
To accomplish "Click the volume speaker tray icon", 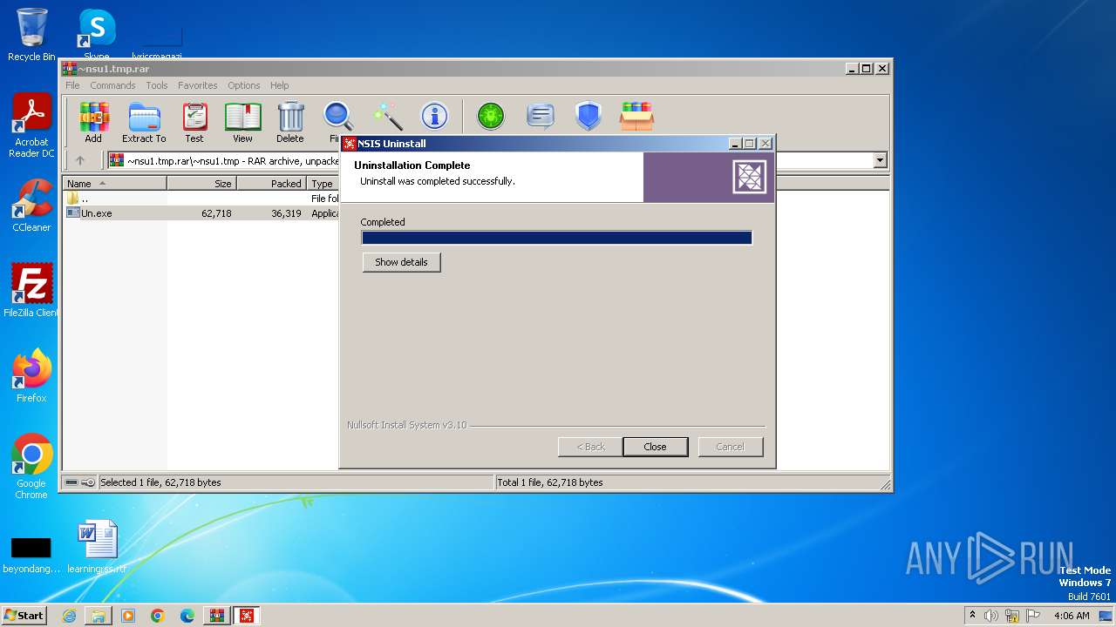I will (x=991, y=616).
